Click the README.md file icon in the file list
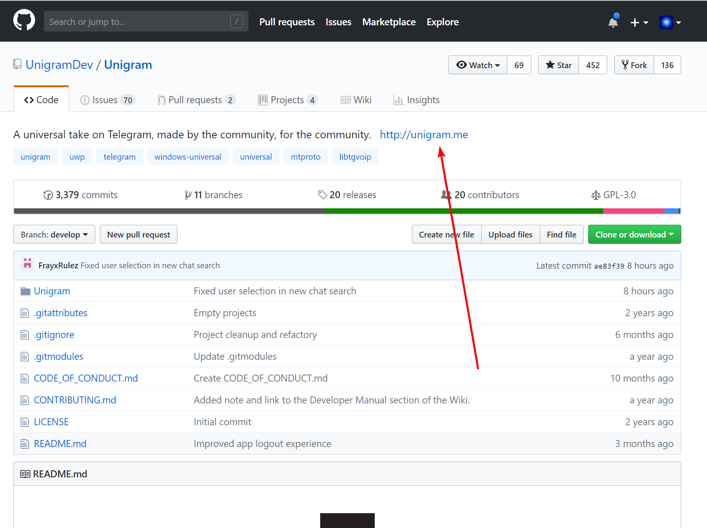 click(x=25, y=444)
